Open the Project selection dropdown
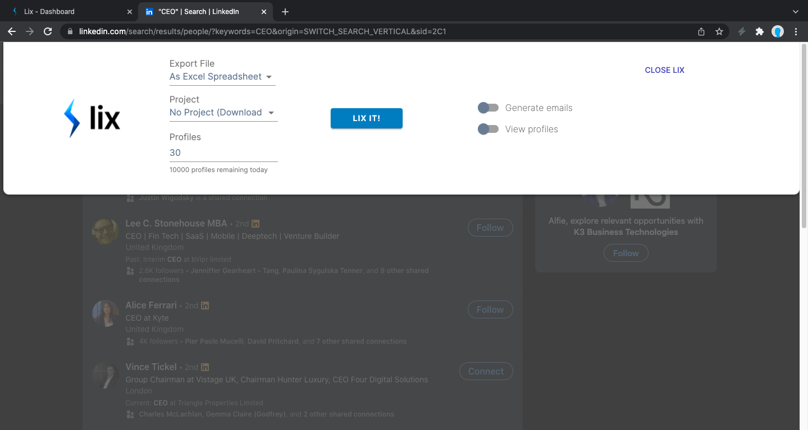Viewport: 808px width, 430px height. point(223,113)
